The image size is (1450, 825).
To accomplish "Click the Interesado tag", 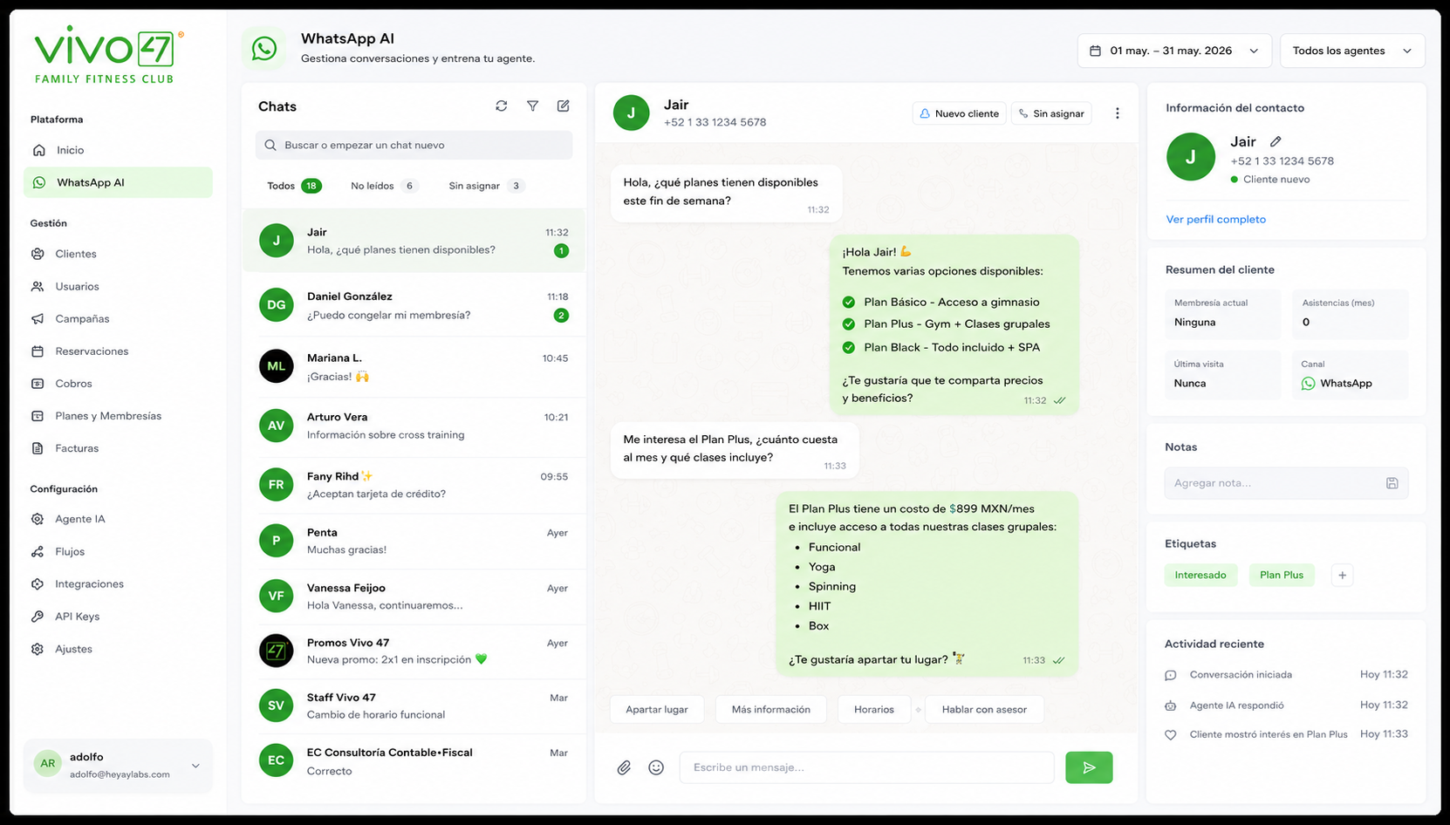I will tap(1200, 575).
